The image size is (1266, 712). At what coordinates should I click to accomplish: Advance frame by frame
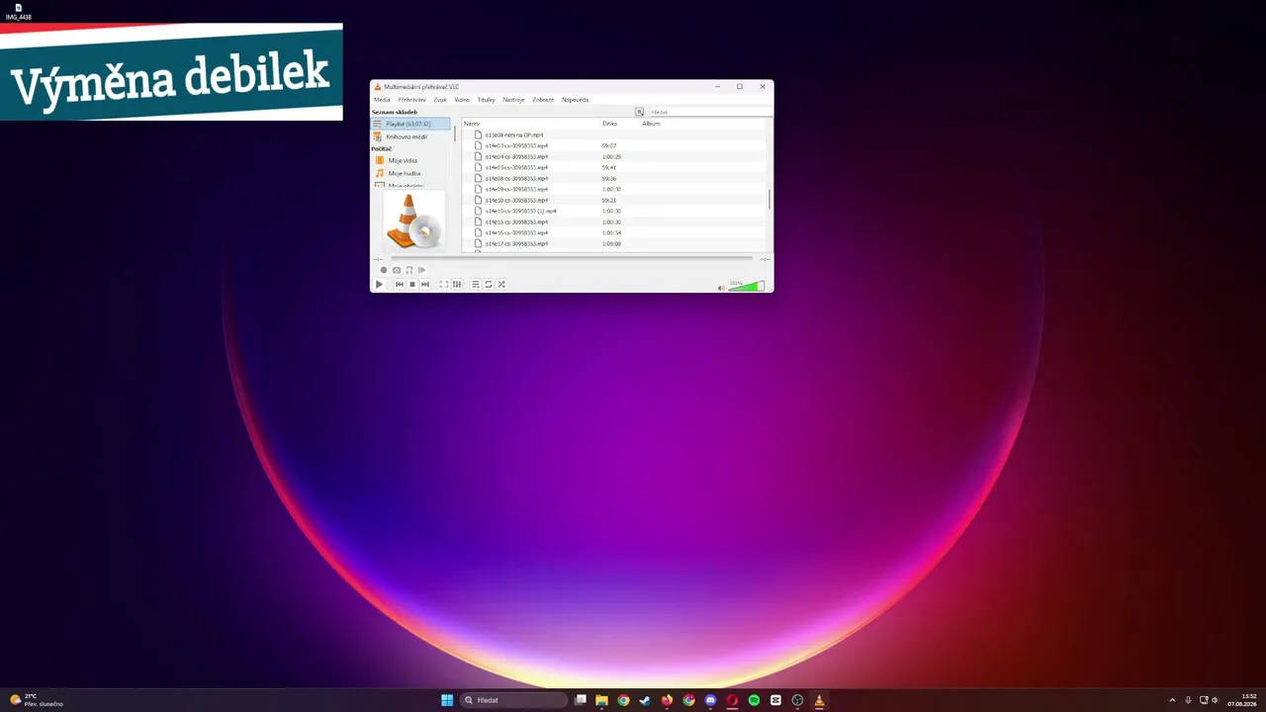click(421, 270)
